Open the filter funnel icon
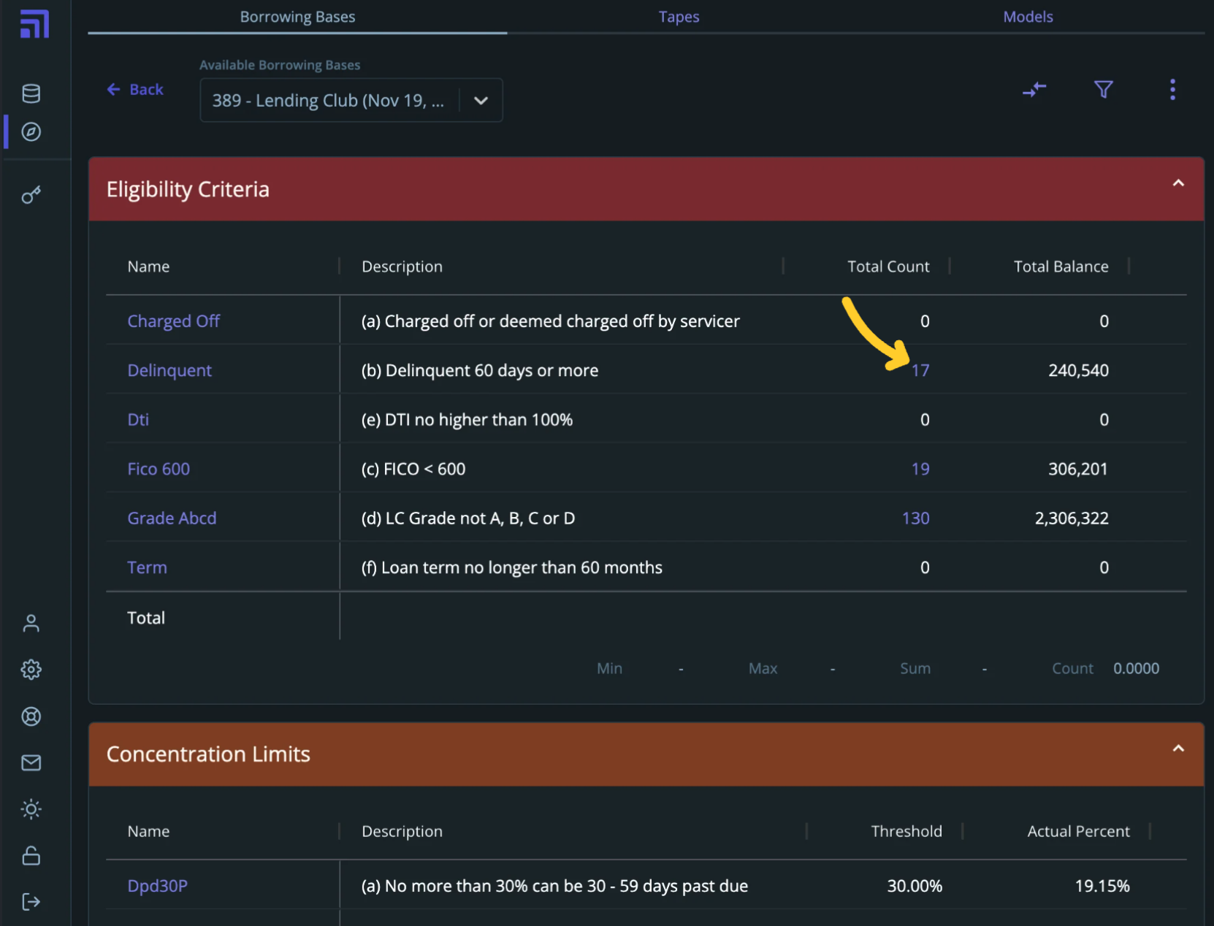Screen dimensions: 1214x926 point(1103,90)
